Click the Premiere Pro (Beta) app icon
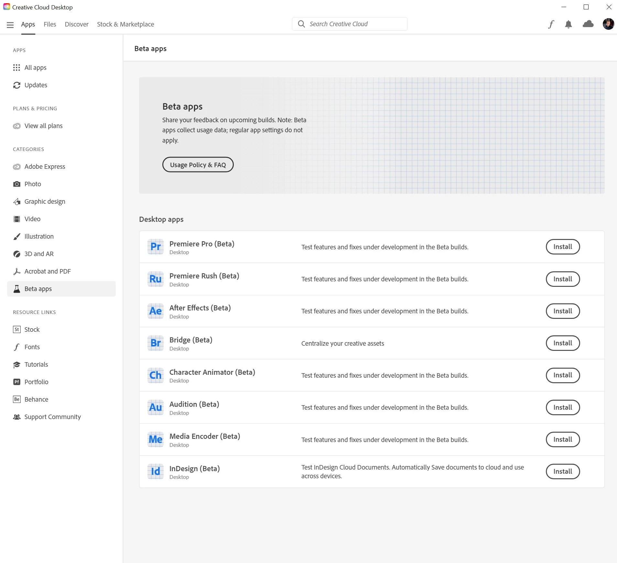Screen dimensions: 617x563 (156, 247)
